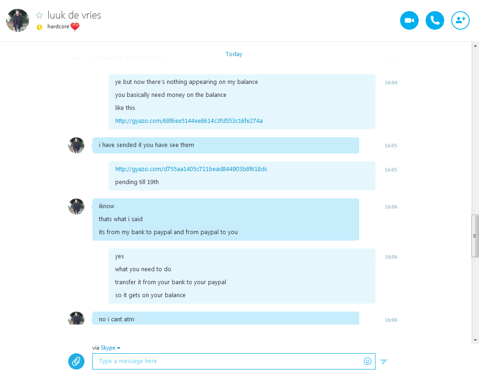Image resolution: width=479 pixels, height=376 pixels.
Task: Open the paperclip attach file button
Action: (76, 361)
